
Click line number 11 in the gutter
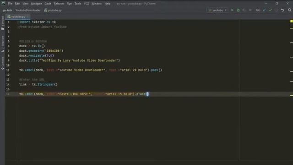pos(8,70)
